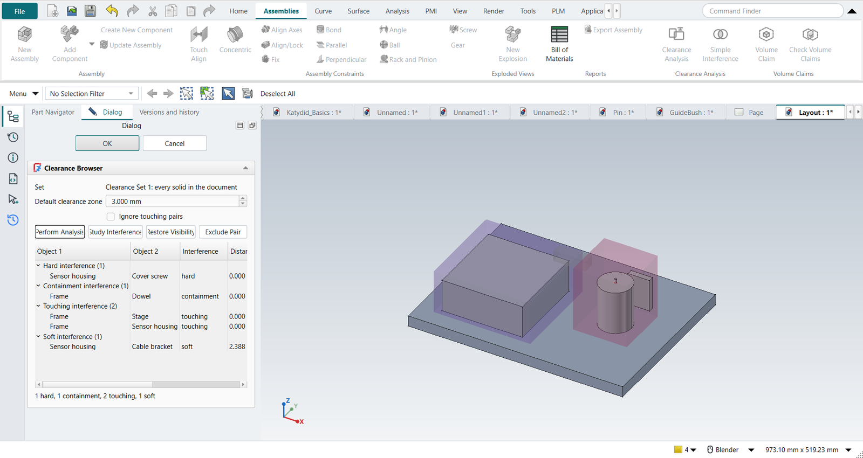Open the File menu

coord(19,11)
